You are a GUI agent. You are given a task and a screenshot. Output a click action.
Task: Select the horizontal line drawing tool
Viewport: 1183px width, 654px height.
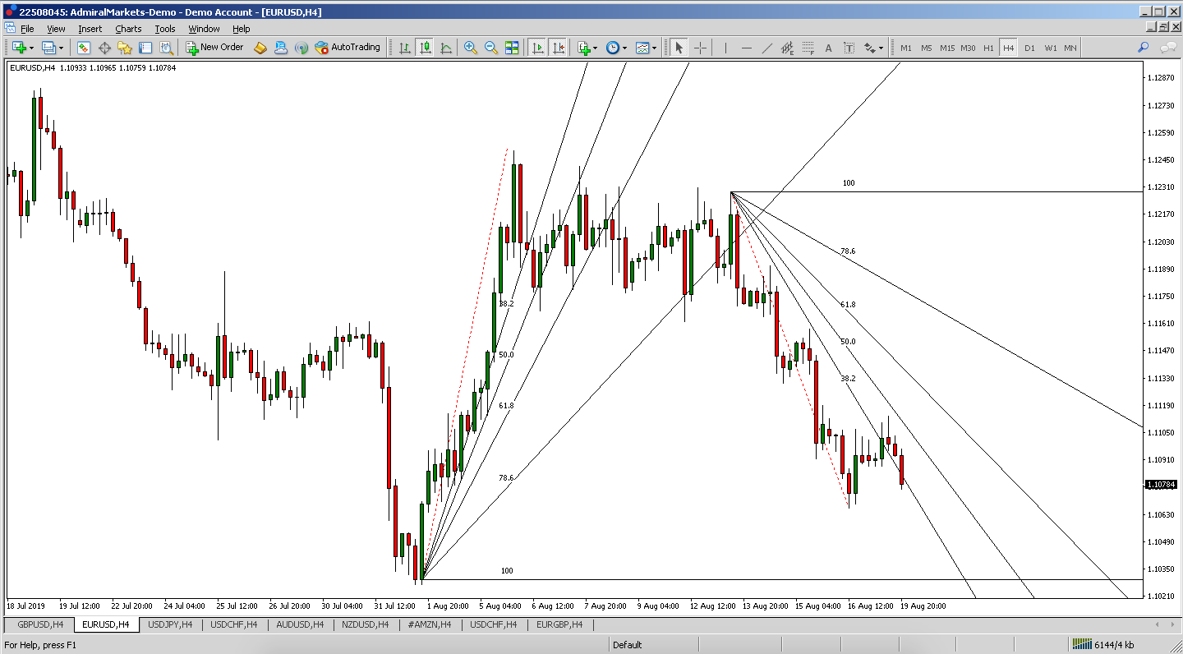coord(746,48)
